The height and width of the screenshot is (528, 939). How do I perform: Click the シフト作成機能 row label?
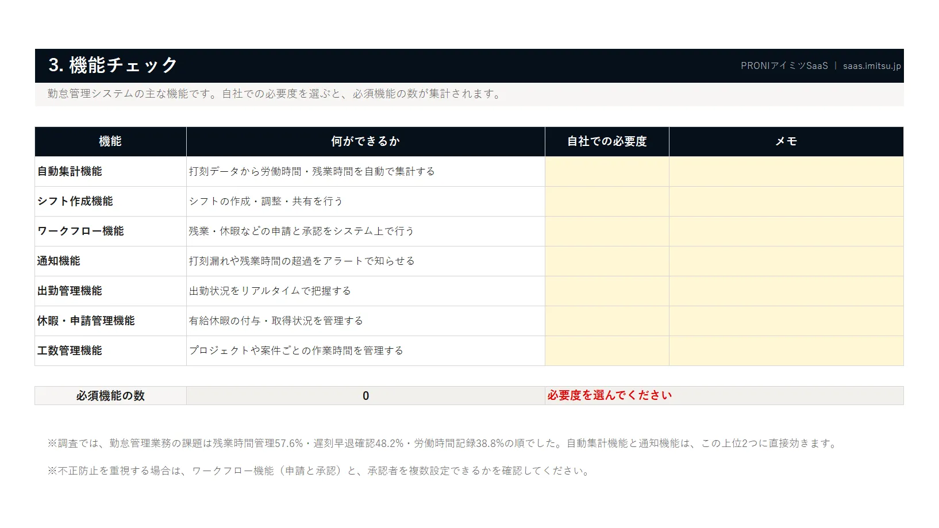click(75, 201)
